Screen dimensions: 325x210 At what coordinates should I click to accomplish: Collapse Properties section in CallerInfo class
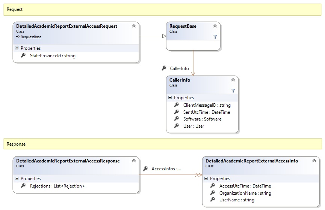click(170, 98)
